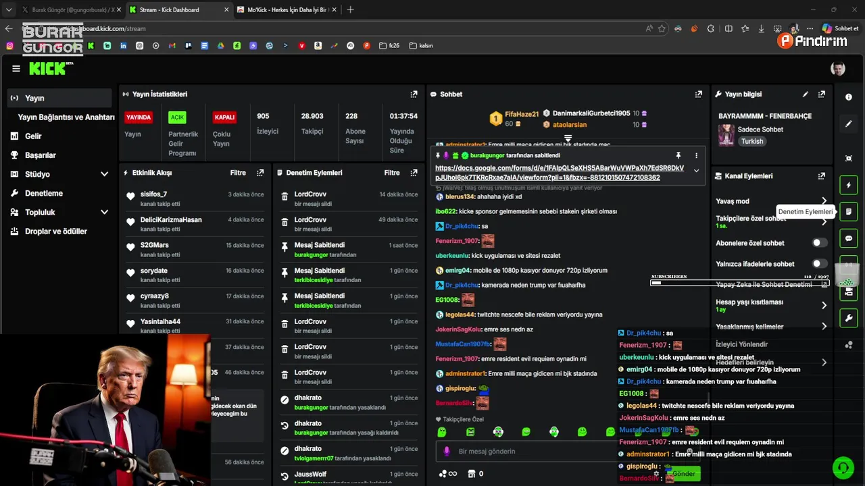
Task: Open the LinkedIn bookmark
Action: (x=124, y=46)
